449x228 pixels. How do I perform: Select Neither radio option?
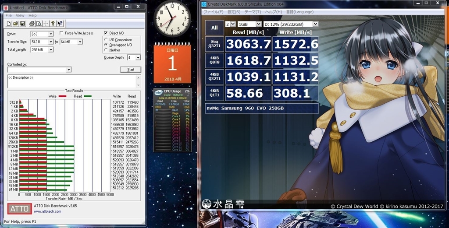106,50
